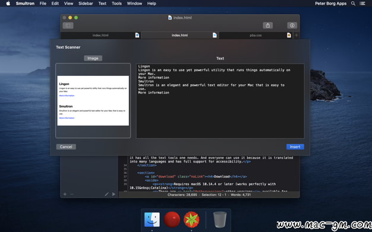Switch to the pba.css tab
The width and height of the screenshot is (372, 232).
(x=256, y=36)
